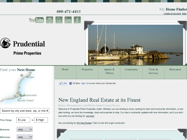Click the $ High price field
This screenshot has height=140, width=187.
[41, 120]
